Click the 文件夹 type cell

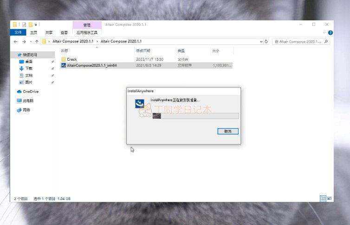[183, 59]
